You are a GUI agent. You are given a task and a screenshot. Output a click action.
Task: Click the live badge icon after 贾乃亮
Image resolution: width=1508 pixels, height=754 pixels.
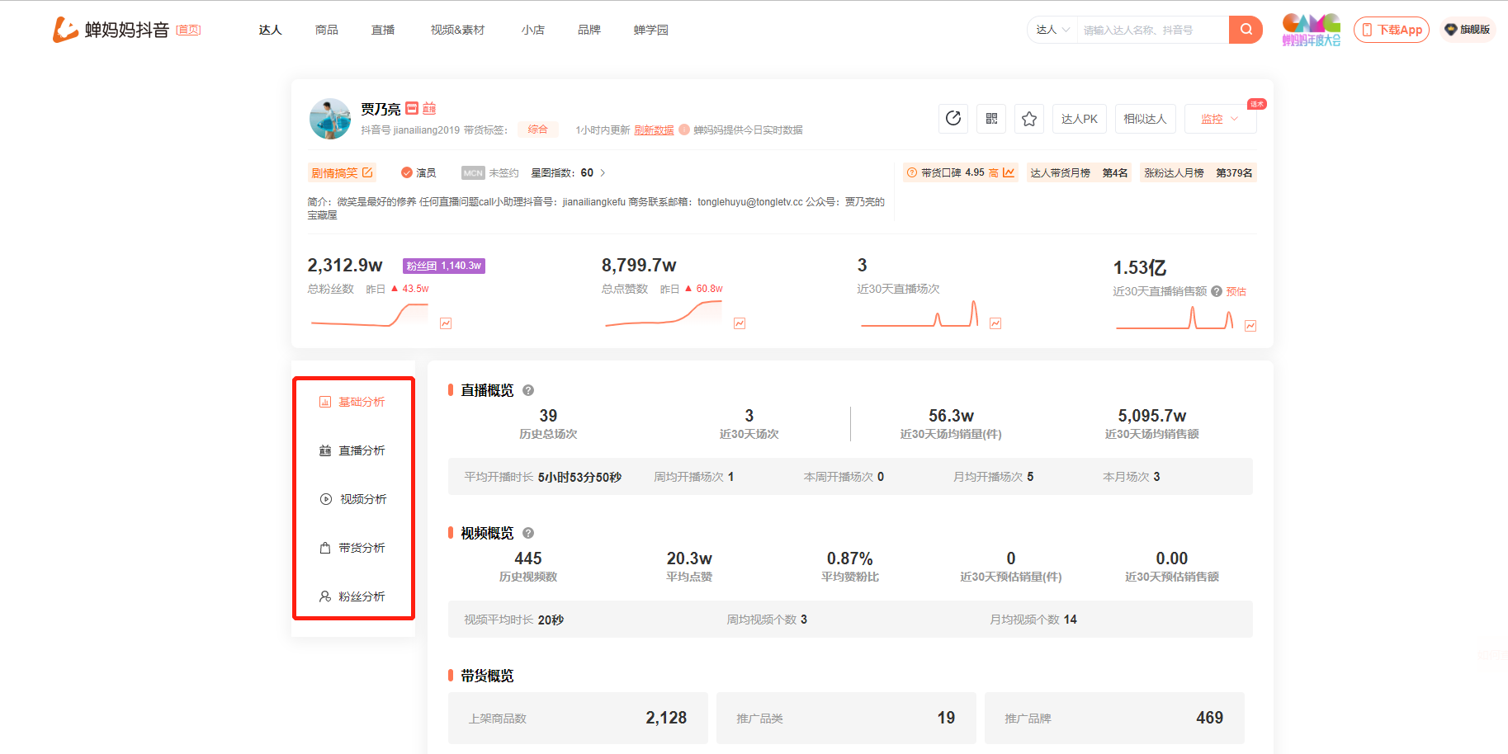(429, 108)
